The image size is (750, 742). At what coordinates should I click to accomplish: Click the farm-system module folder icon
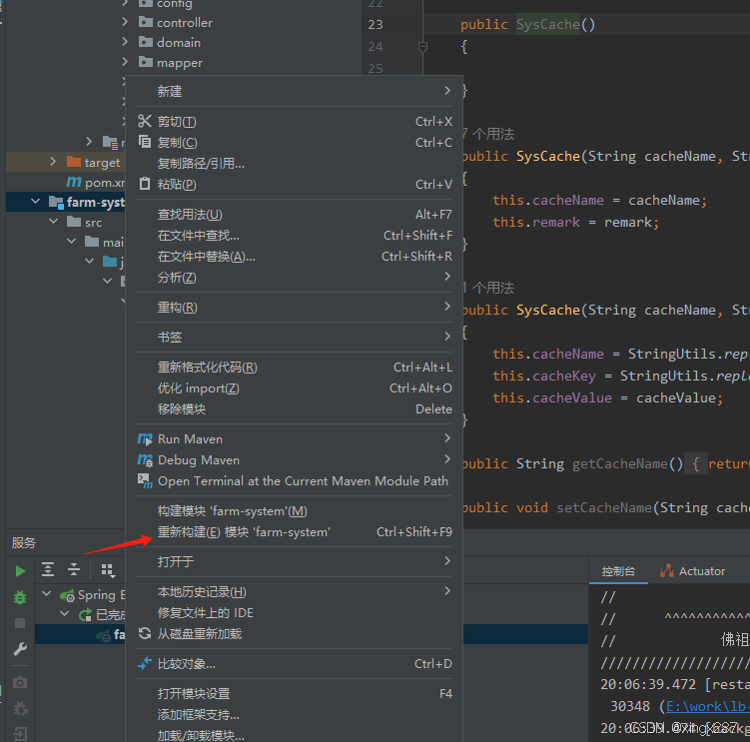point(57,203)
